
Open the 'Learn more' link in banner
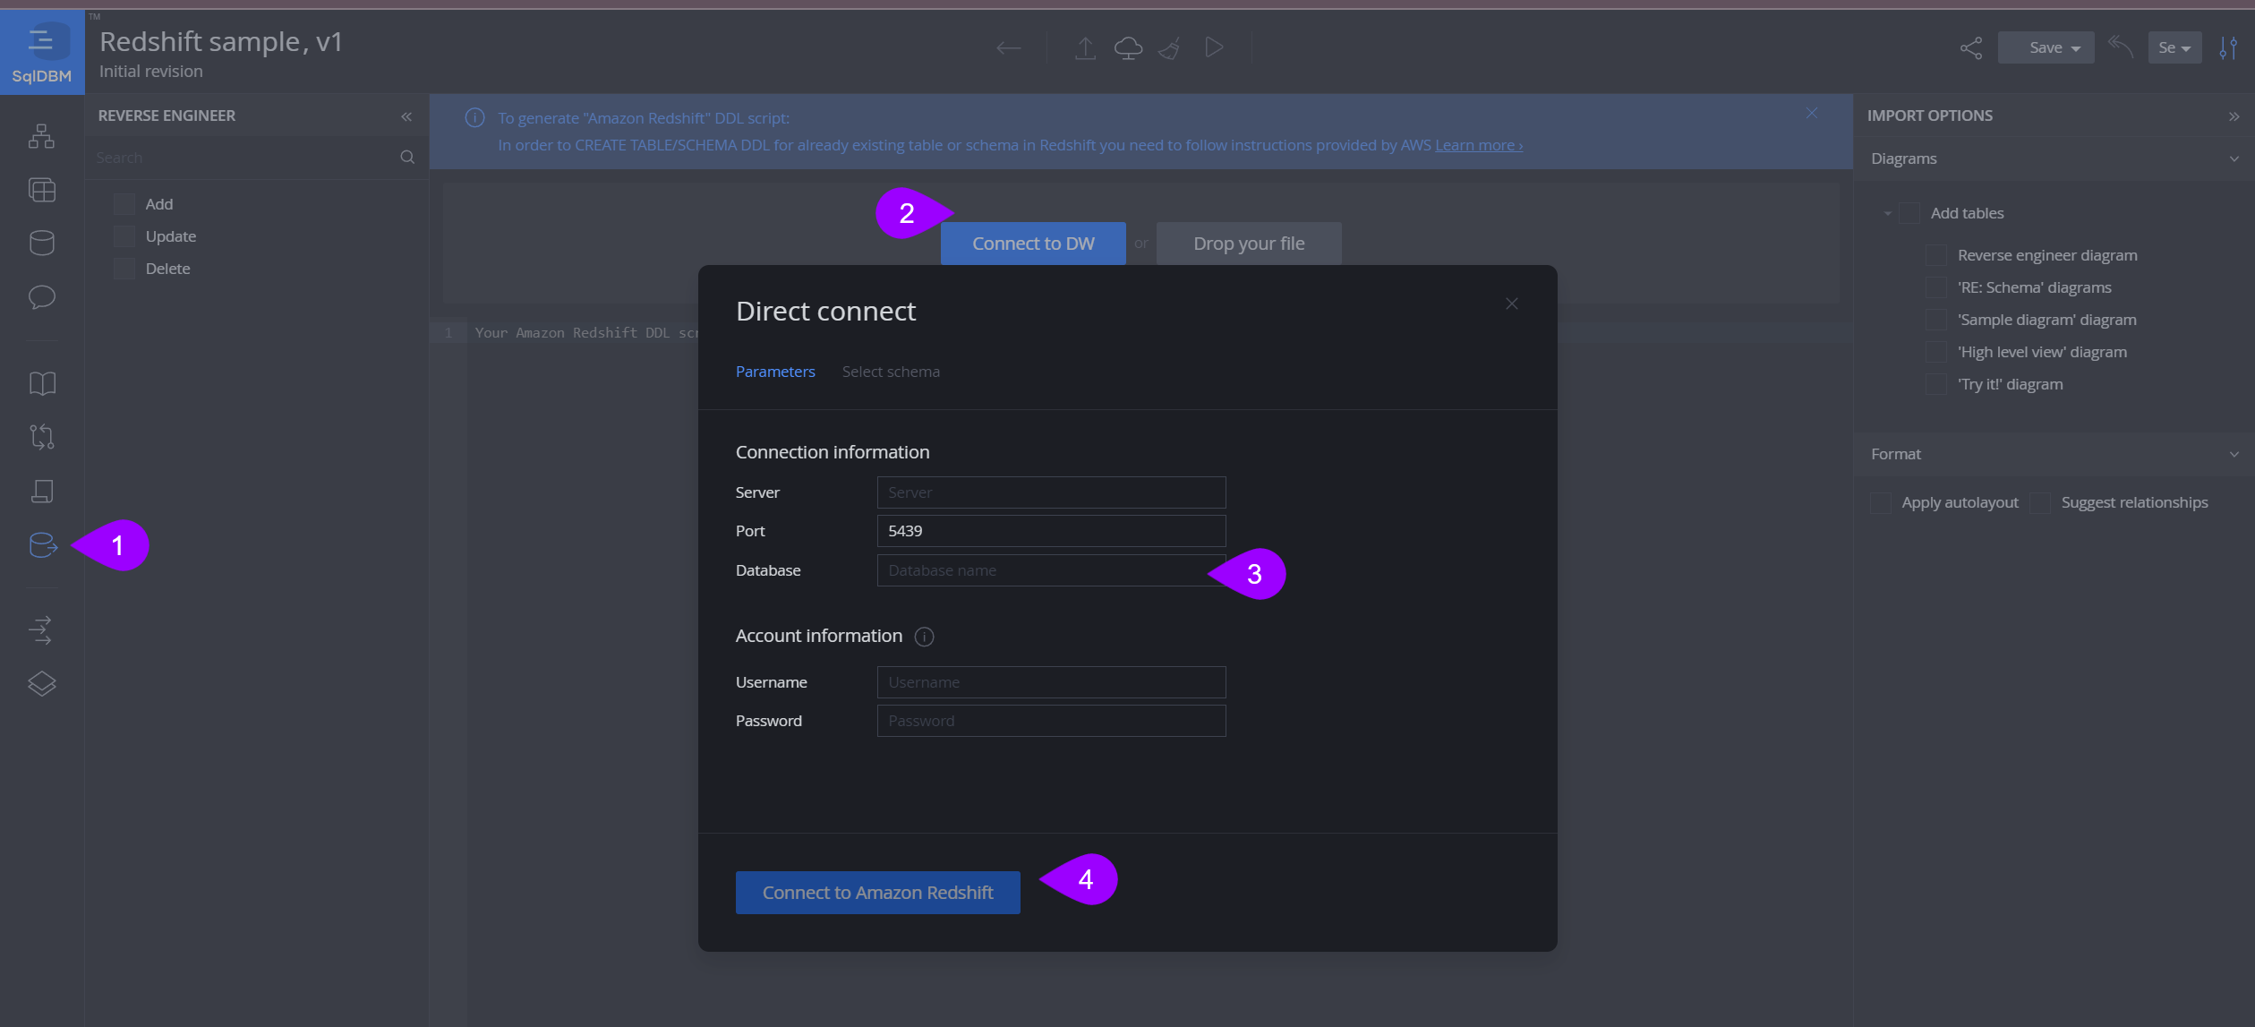coord(1477,144)
